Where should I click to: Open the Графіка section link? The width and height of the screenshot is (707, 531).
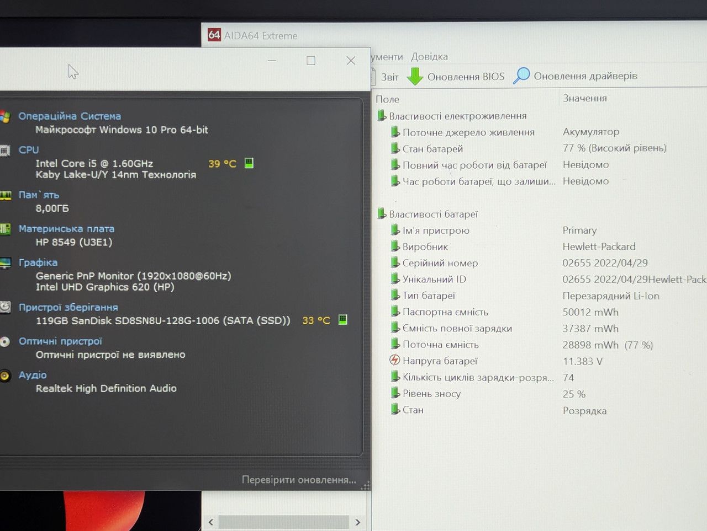(x=38, y=262)
